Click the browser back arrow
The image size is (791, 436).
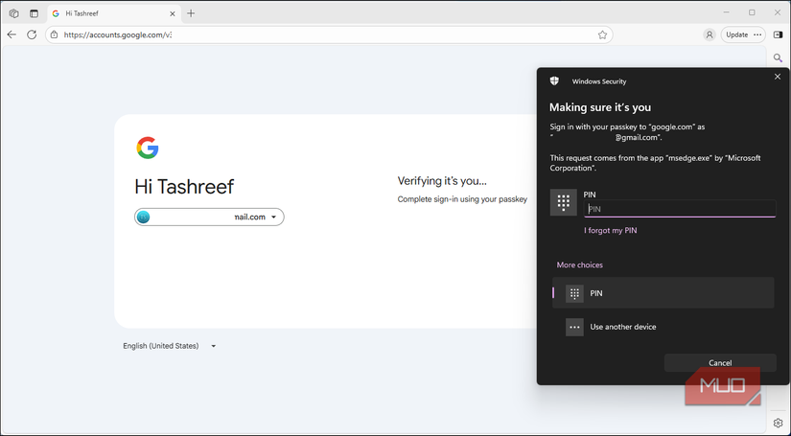(12, 34)
